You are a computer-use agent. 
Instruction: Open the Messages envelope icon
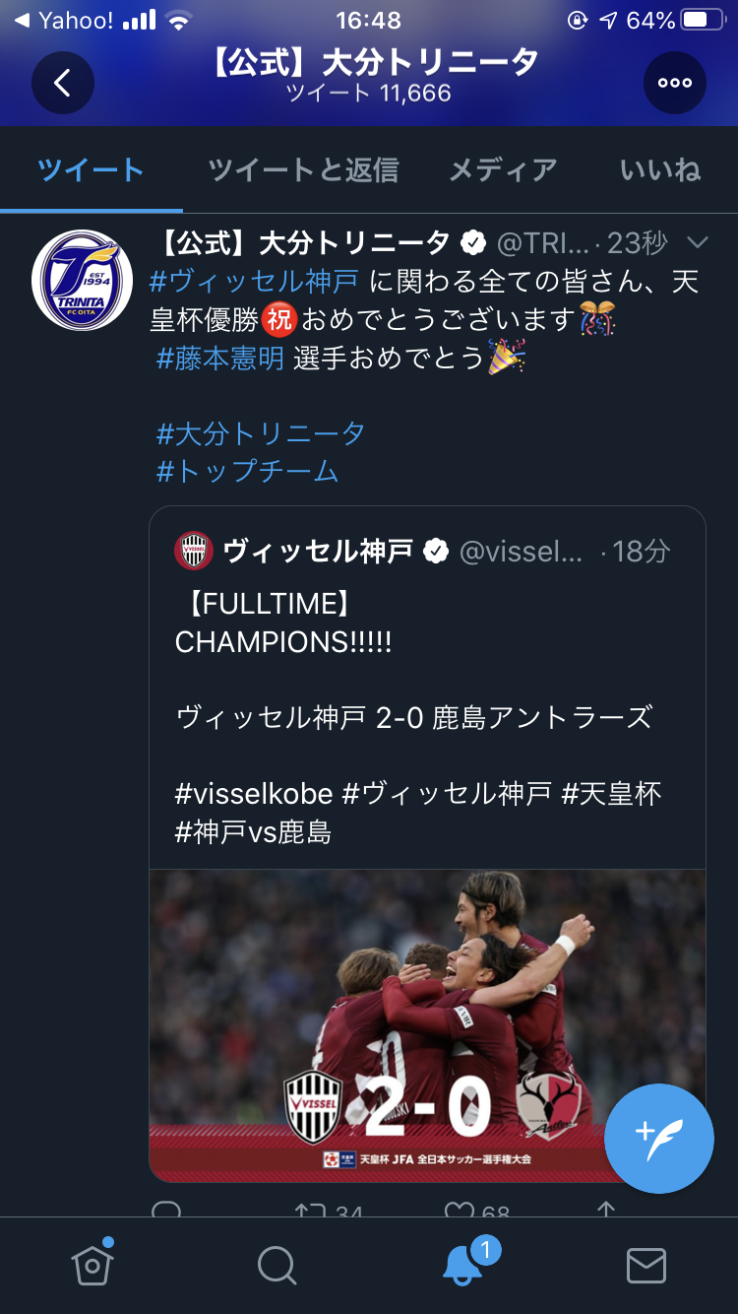click(x=646, y=1265)
